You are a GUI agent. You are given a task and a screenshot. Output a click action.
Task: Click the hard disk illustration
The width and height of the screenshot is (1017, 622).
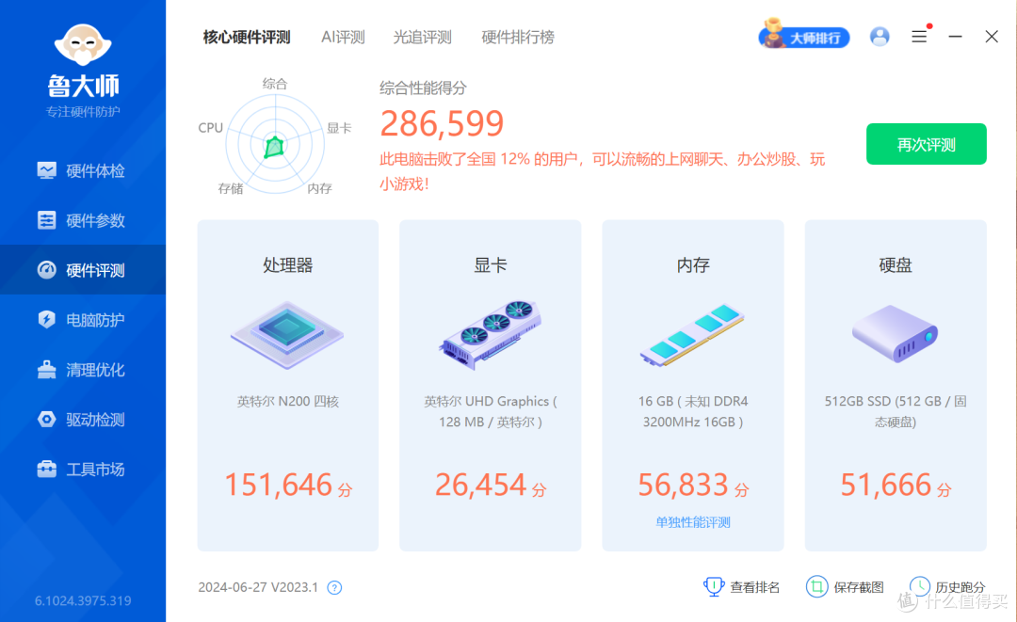click(x=896, y=334)
